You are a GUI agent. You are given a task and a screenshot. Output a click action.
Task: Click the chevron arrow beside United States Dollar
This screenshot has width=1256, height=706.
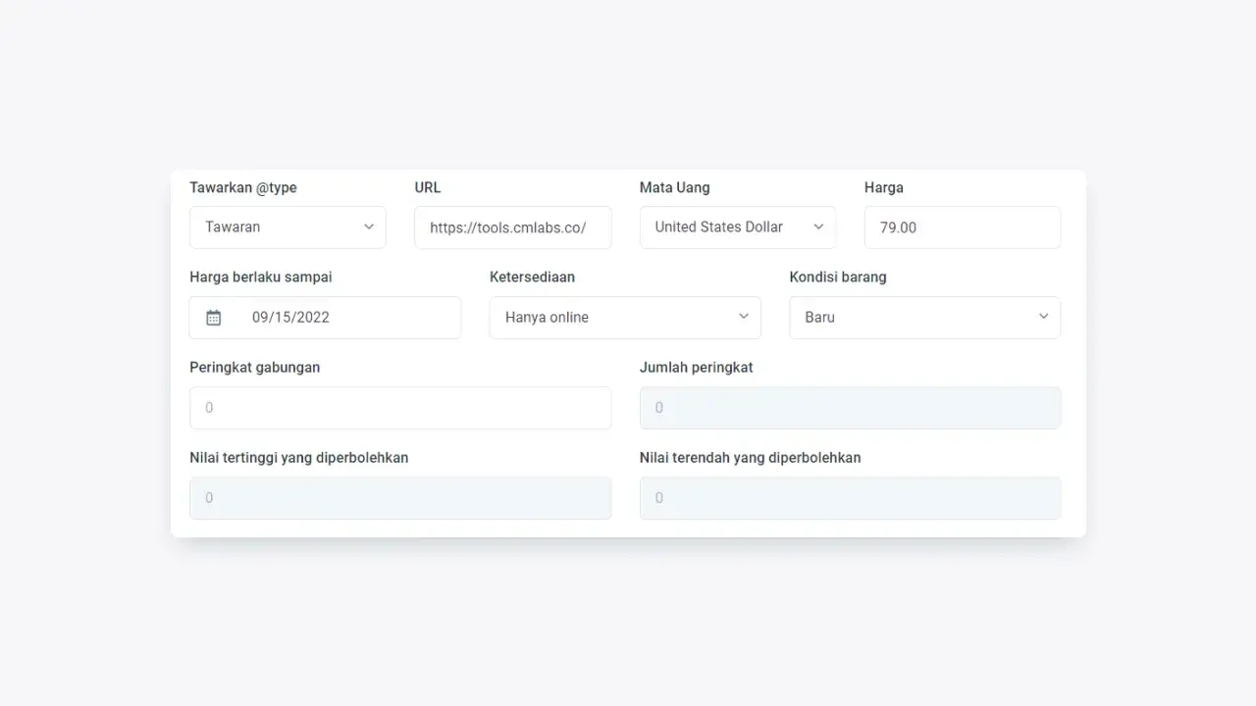(x=818, y=227)
